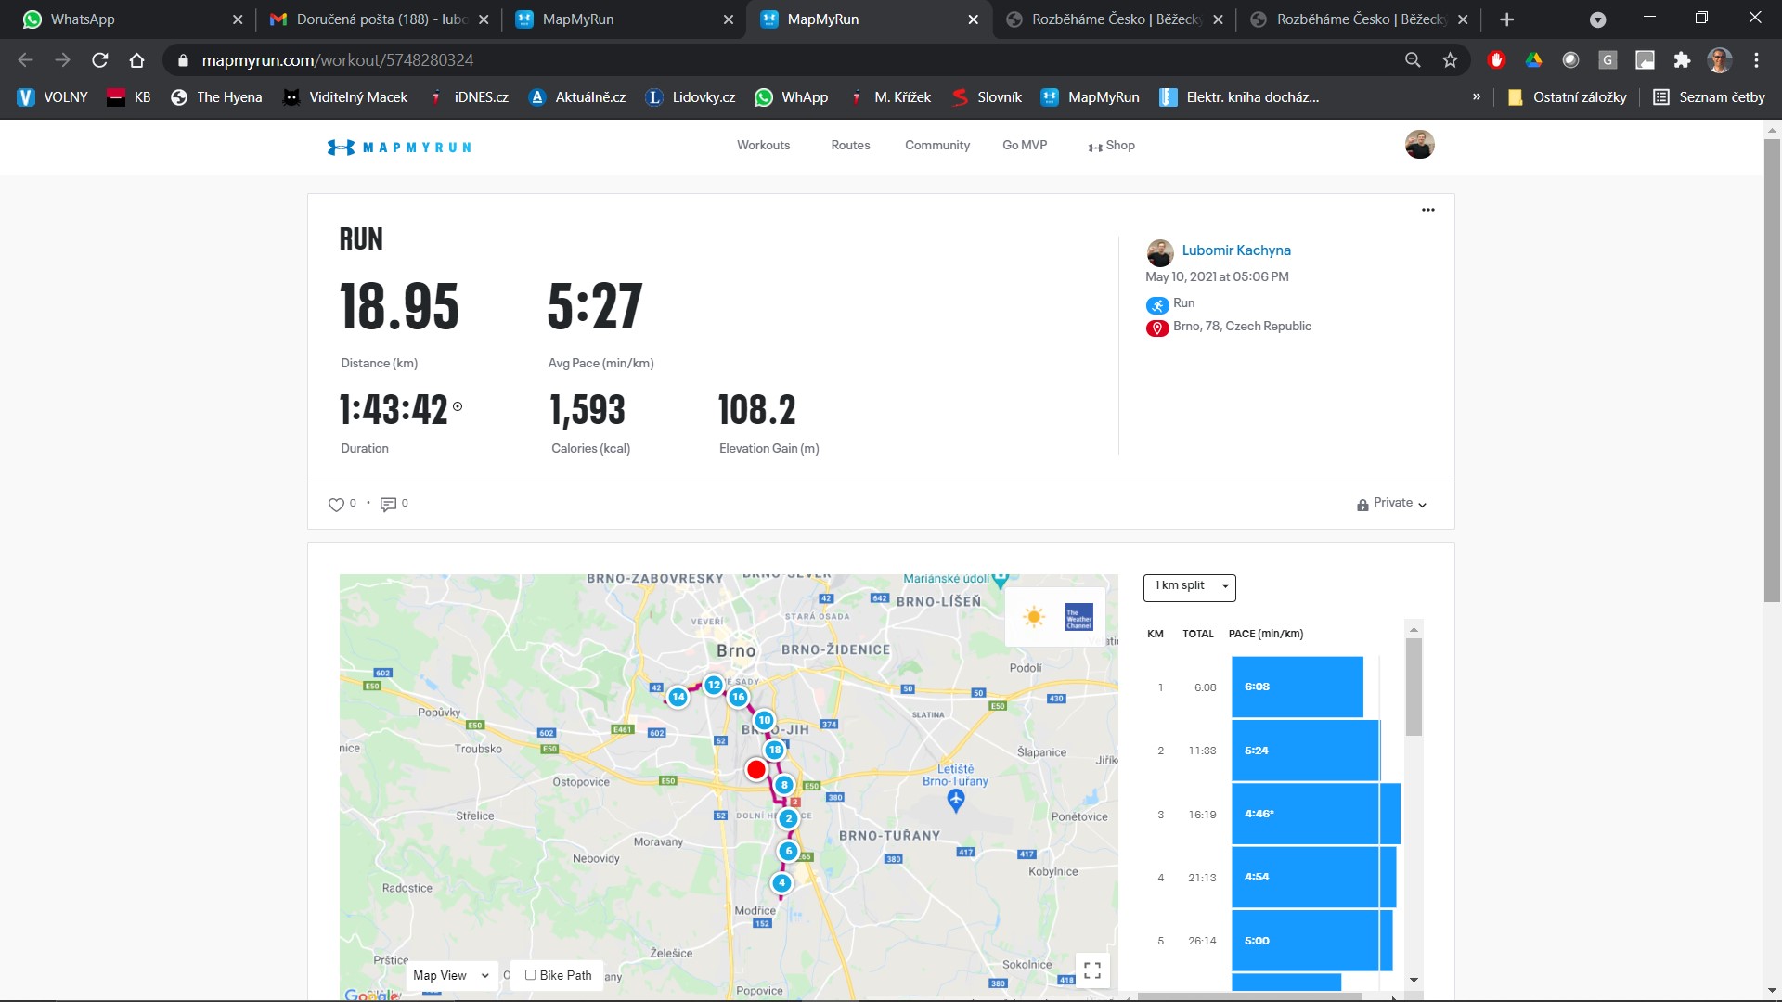Image resolution: width=1782 pixels, height=1002 pixels.
Task: Reload the page
Action: click(99, 60)
